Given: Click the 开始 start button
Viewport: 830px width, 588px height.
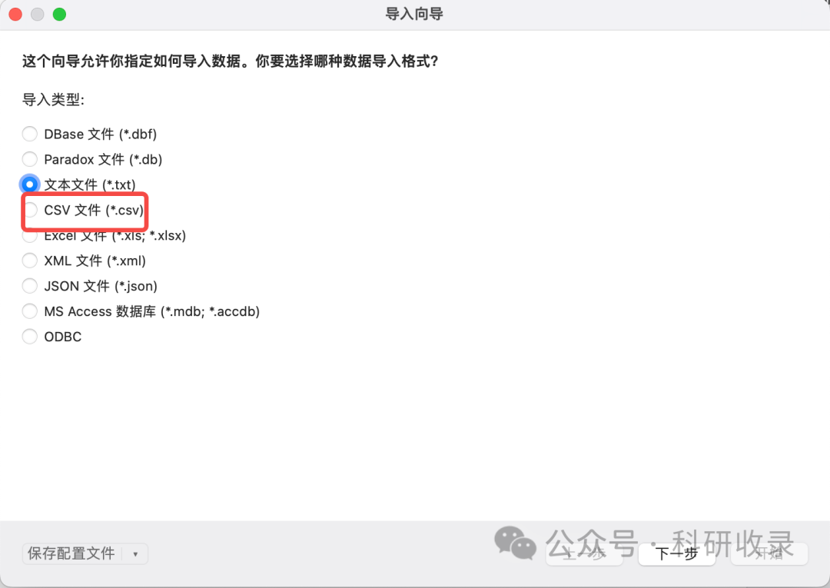Looking at the screenshot, I should pyautogui.click(x=769, y=553).
